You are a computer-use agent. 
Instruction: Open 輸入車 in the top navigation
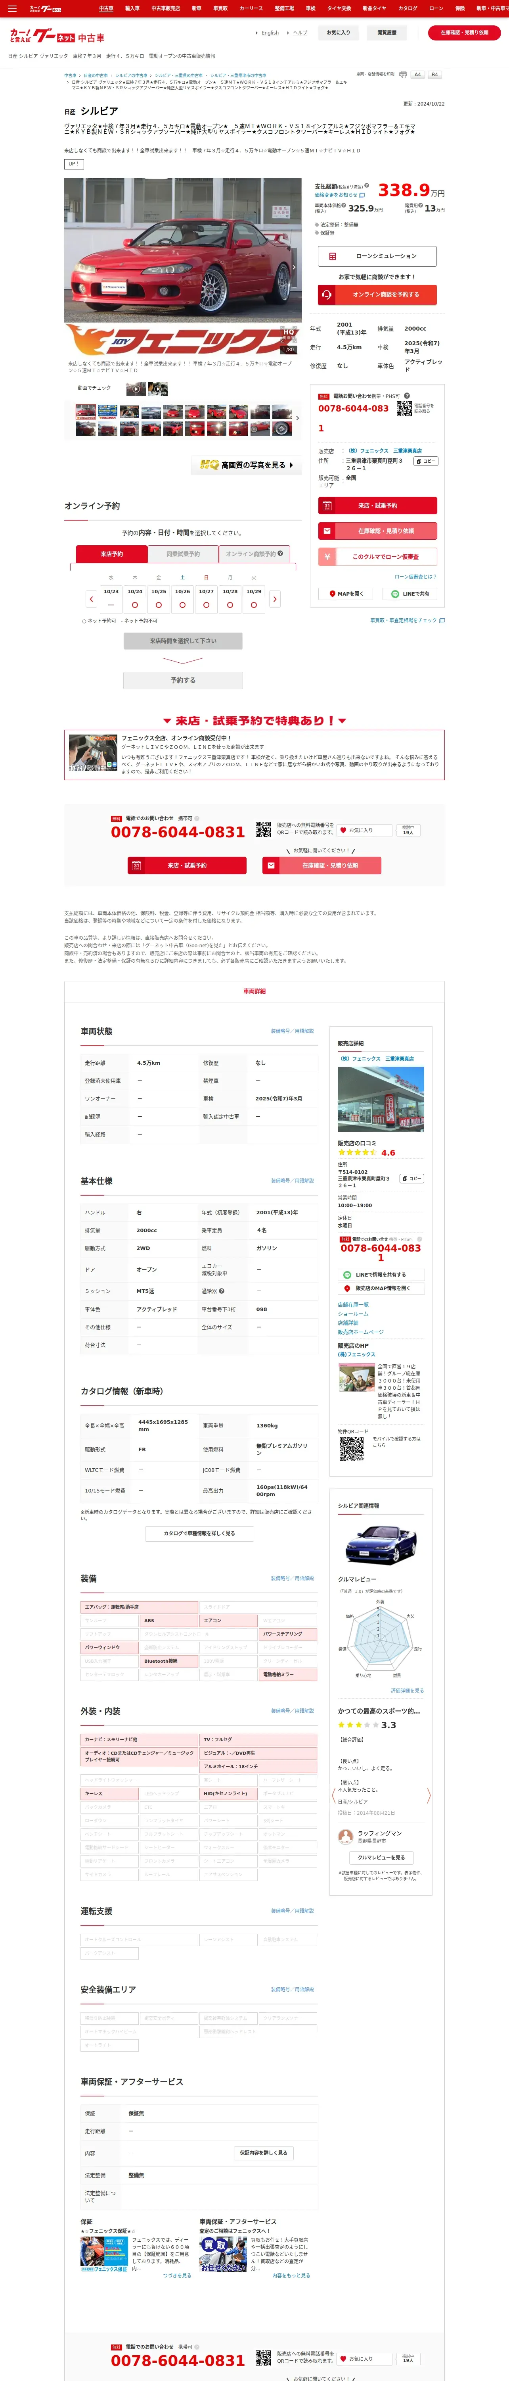132,8
